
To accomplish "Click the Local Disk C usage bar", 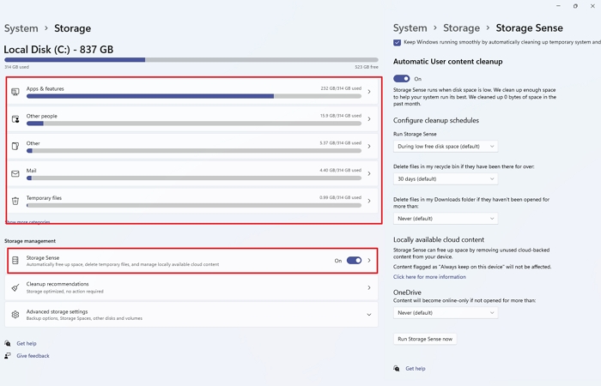I will 191,60.
